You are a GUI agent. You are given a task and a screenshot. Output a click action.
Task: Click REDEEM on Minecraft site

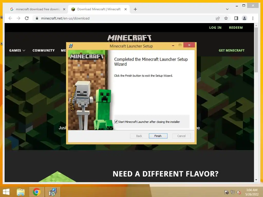point(236,28)
